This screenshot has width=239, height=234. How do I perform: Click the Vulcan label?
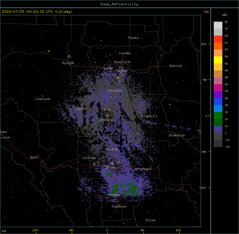click(x=150, y=220)
